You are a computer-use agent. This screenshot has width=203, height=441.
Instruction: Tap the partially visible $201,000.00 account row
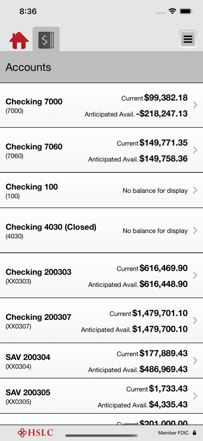101,419
